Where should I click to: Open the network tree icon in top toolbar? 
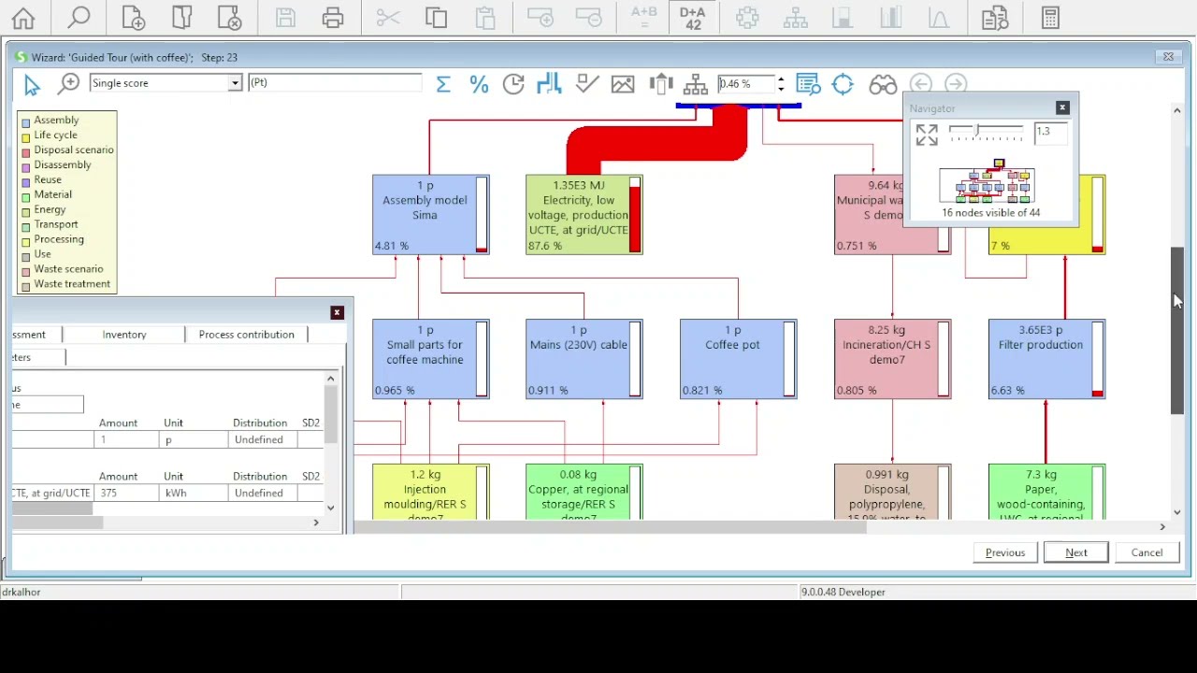click(x=796, y=18)
